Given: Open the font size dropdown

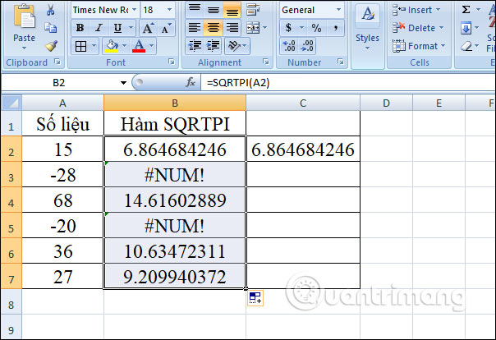Looking at the screenshot, I should click(169, 10).
